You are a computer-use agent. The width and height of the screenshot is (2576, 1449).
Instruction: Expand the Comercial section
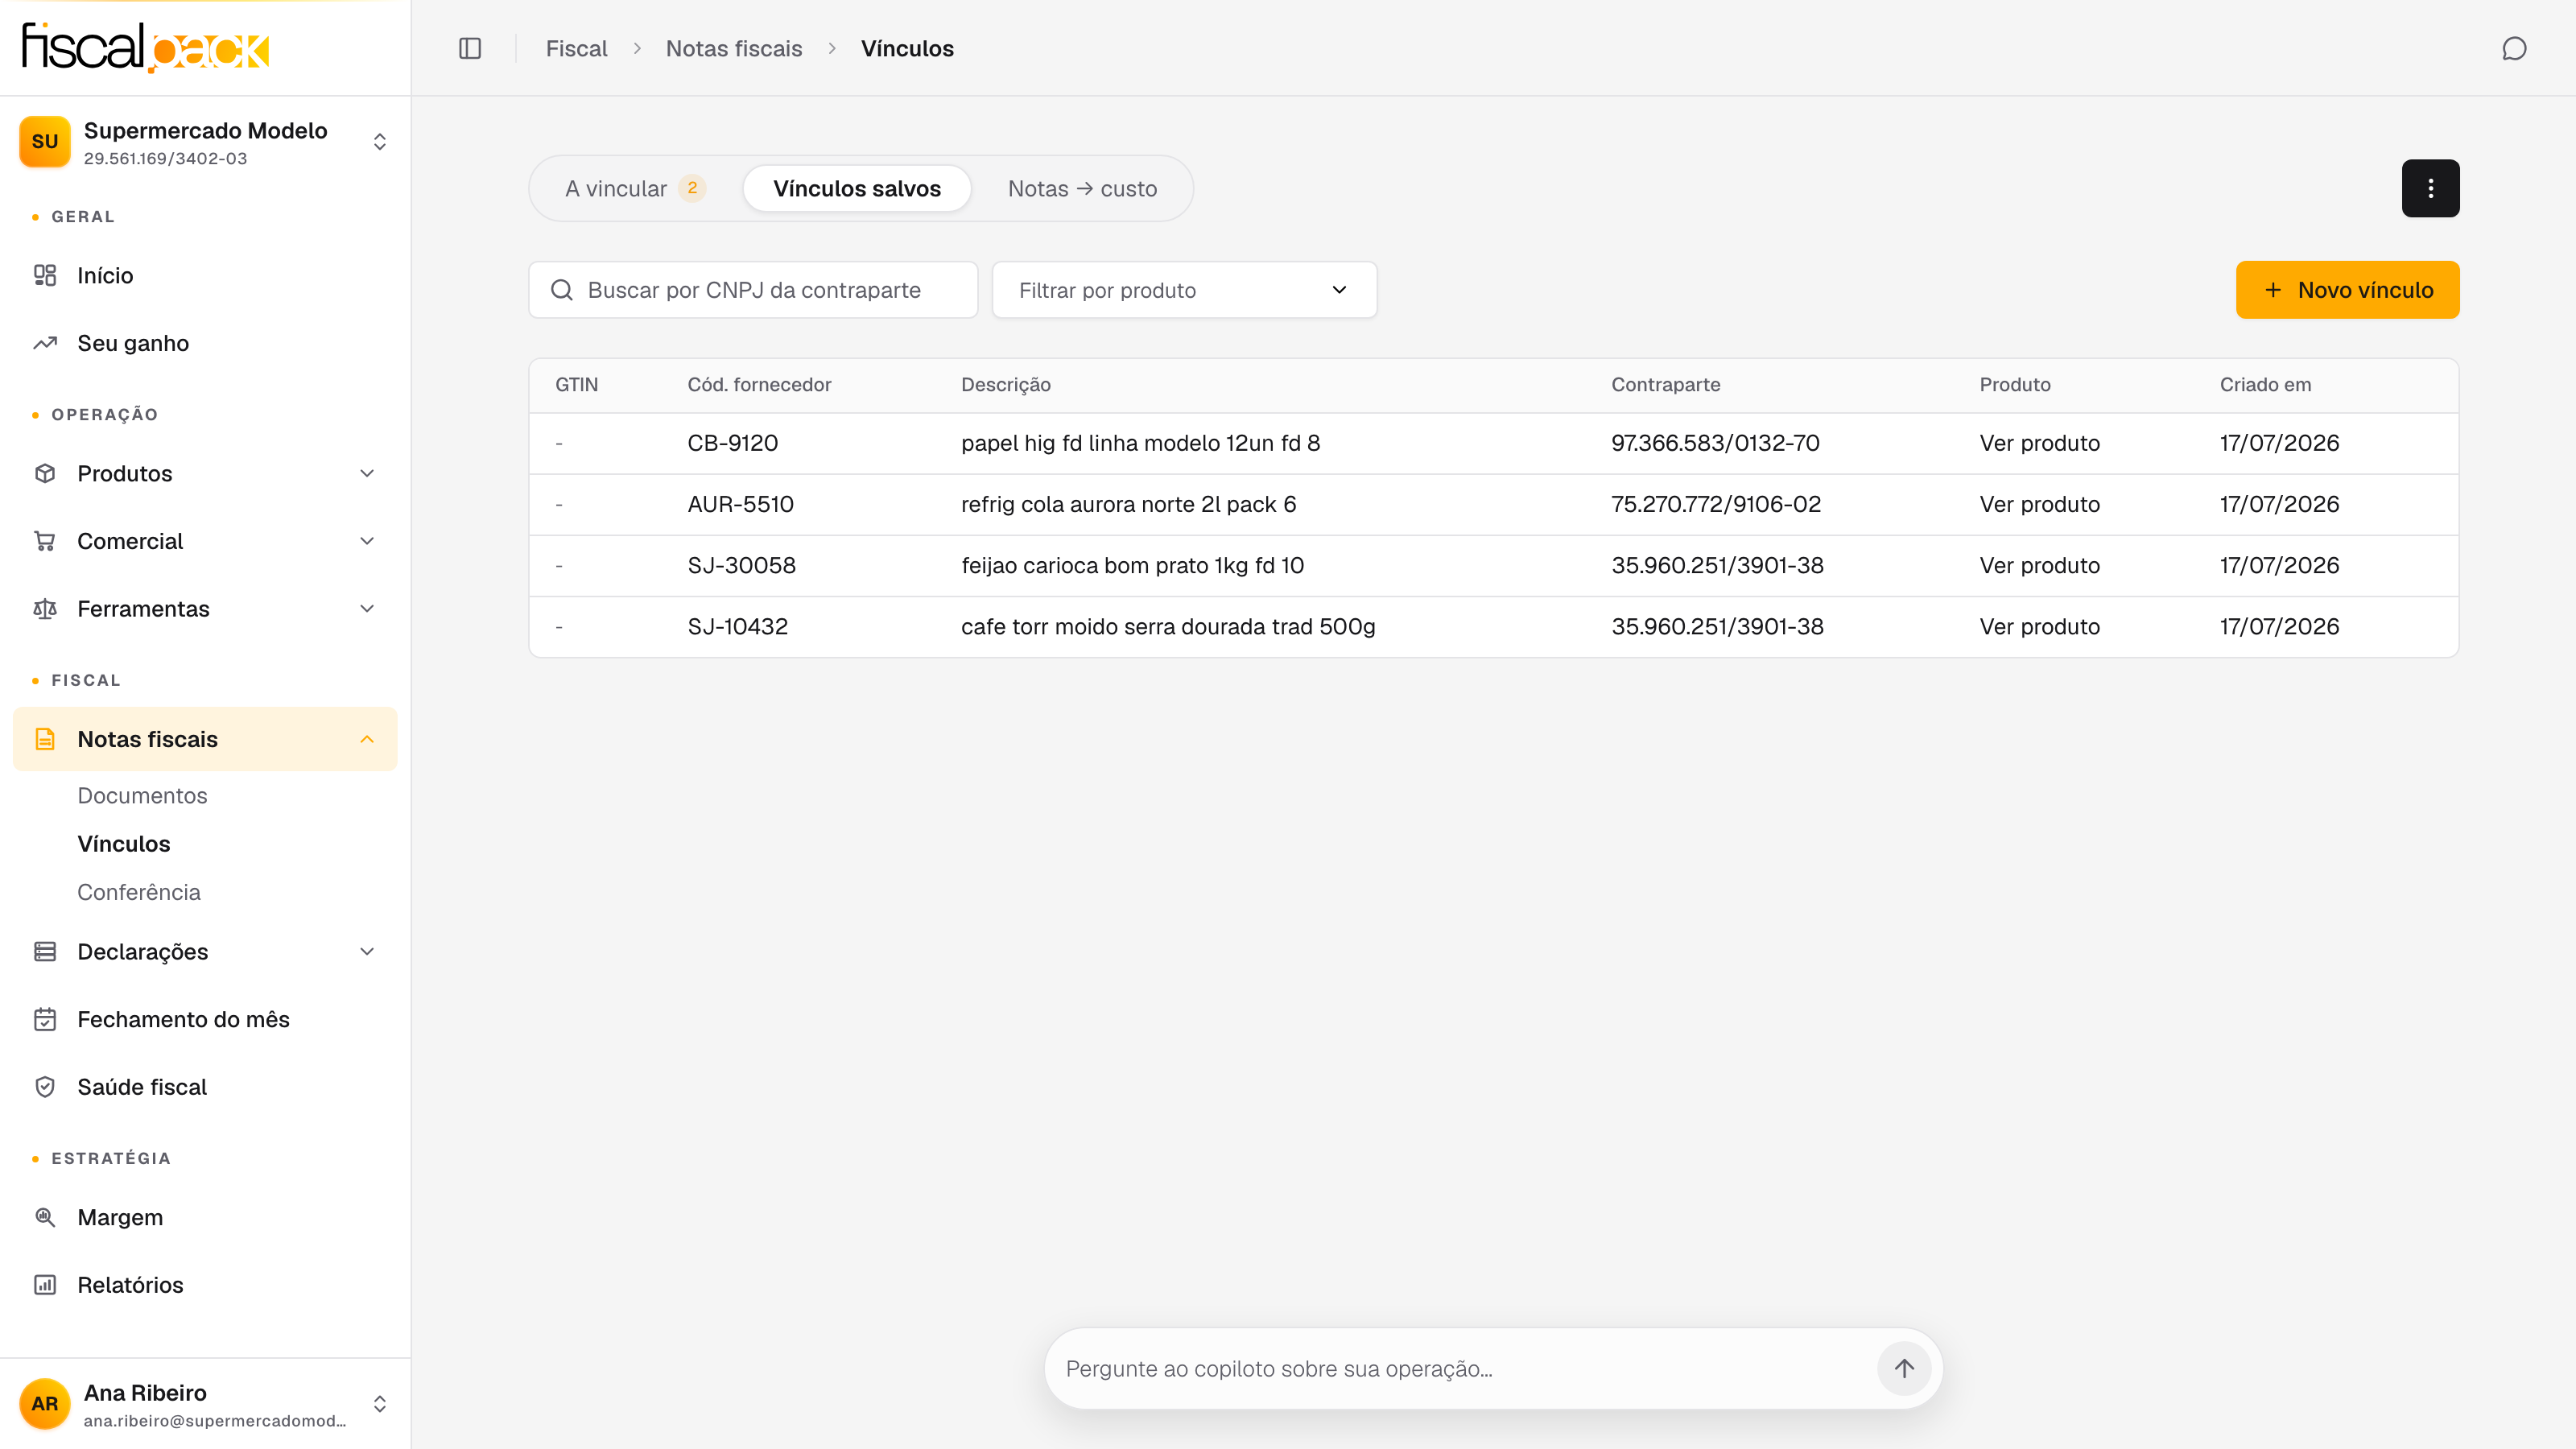click(x=205, y=541)
